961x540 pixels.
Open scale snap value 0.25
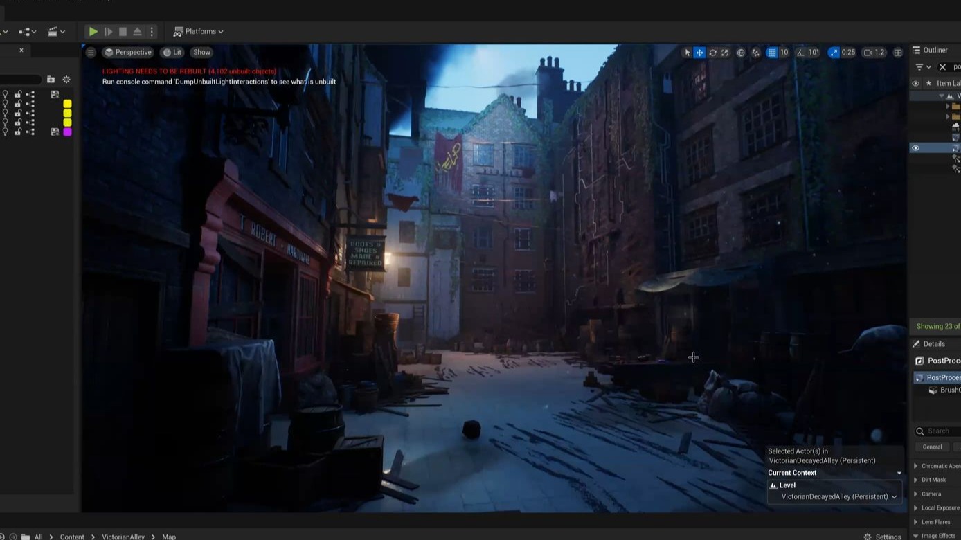[848, 53]
